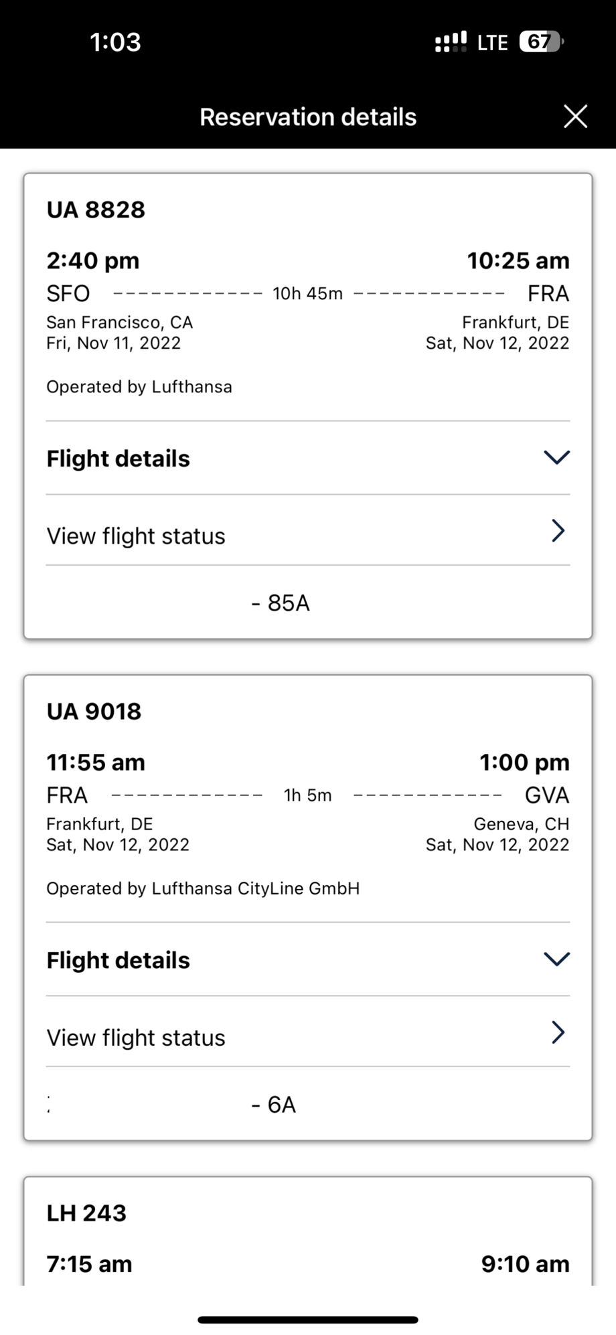Select the UA 9018 flight number heading
The image size is (616, 1335).
(94, 712)
